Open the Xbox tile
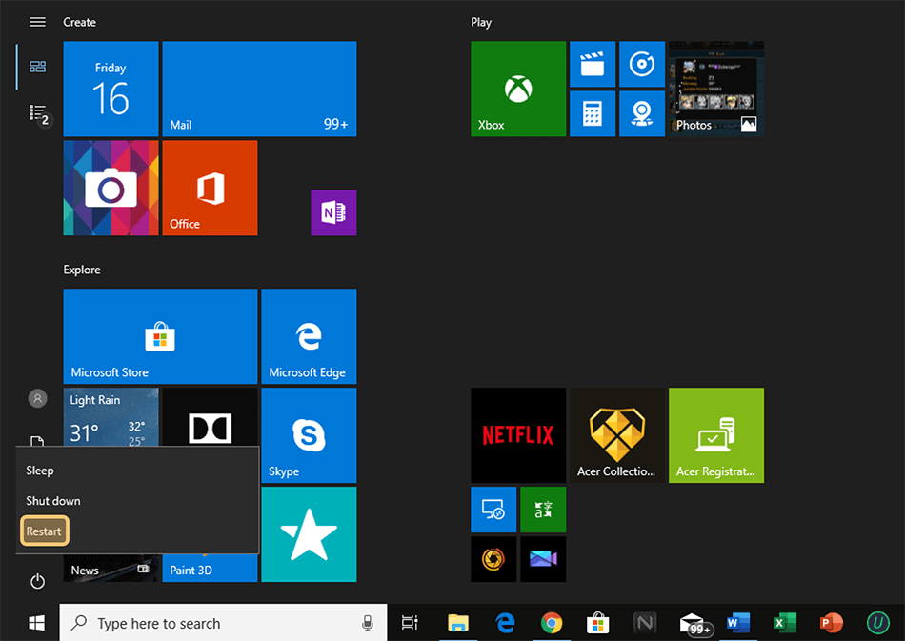Viewport: 905px width, 641px height. point(518,89)
